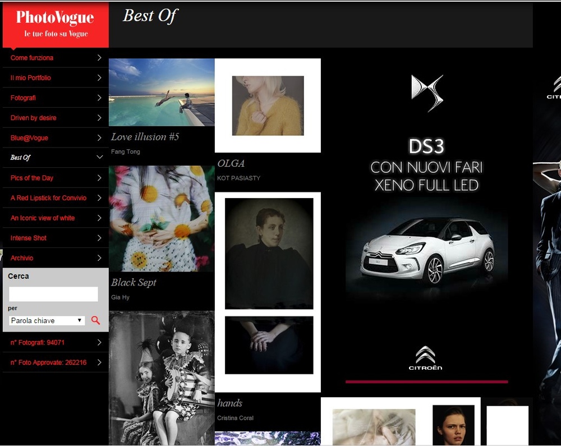Click the Best Of page heading

150,16
